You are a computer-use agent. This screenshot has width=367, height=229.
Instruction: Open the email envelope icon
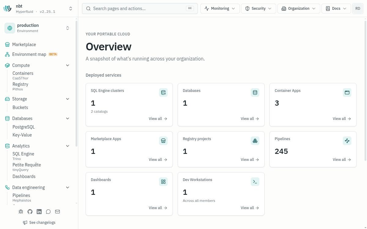coord(57,212)
